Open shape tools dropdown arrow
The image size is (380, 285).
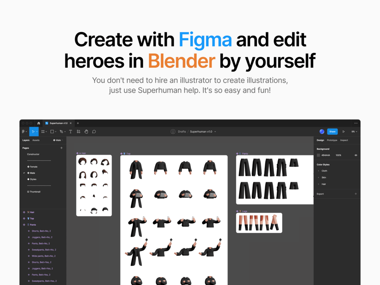[x=56, y=132]
